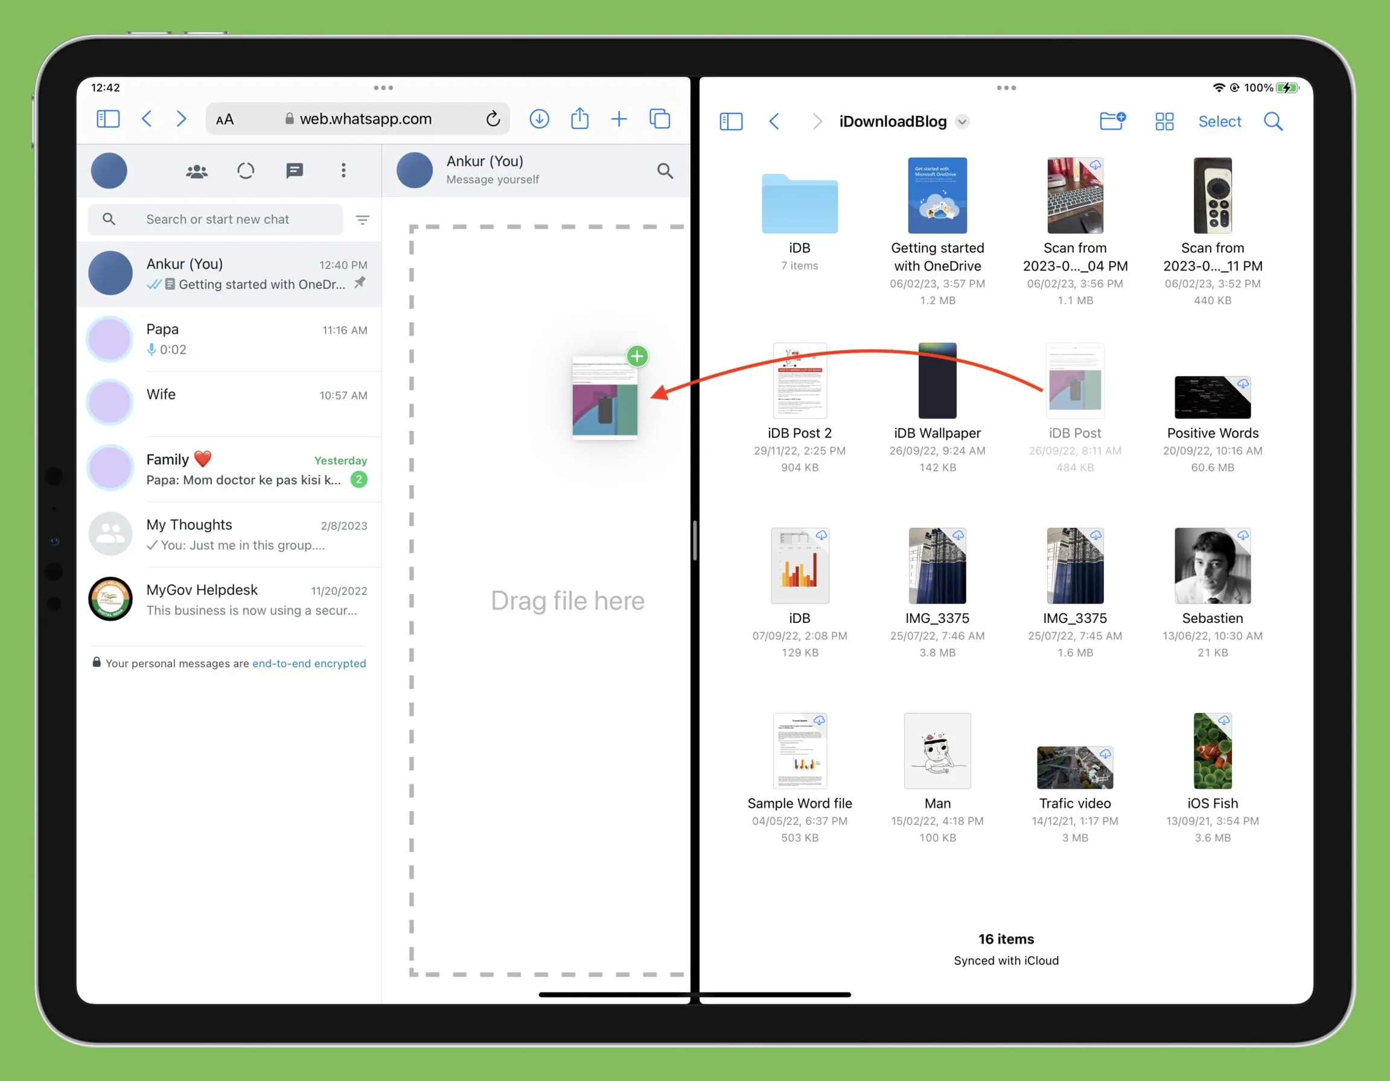1390x1081 pixels.
Task: Open the Trafic video file
Action: point(1075,768)
